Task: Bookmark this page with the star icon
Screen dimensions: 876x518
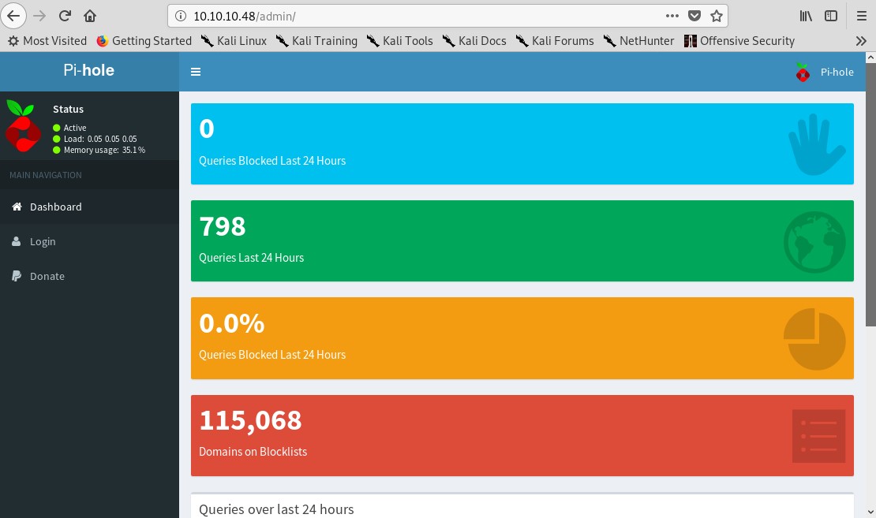Action: pyautogui.click(x=717, y=16)
